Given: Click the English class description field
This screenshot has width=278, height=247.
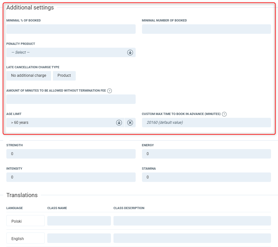Looking at the screenshot, I should 192,238.
